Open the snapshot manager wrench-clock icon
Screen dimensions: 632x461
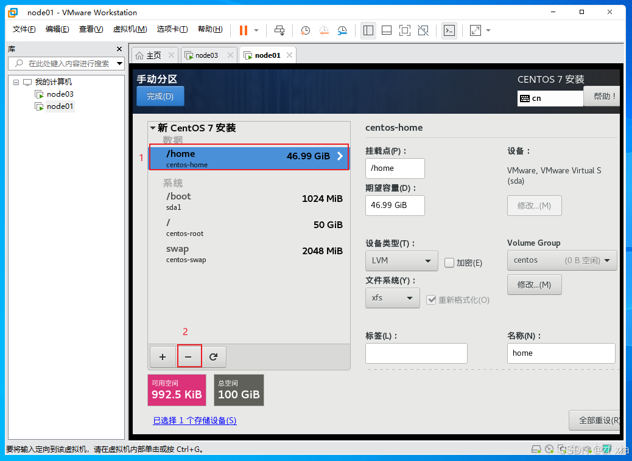pos(342,30)
